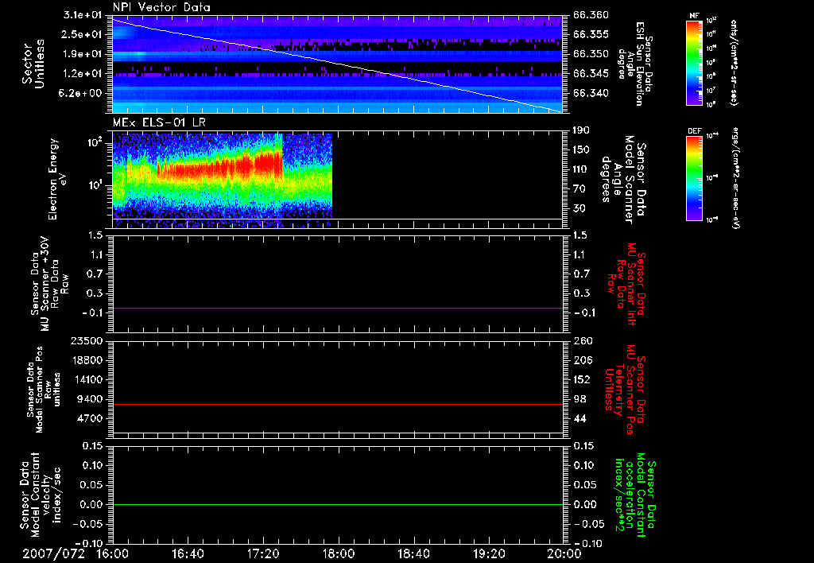This screenshot has width=814, height=563.
Task: Click the red 'MU Scanner Inh Raw Data' label
Action: coord(626,284)
